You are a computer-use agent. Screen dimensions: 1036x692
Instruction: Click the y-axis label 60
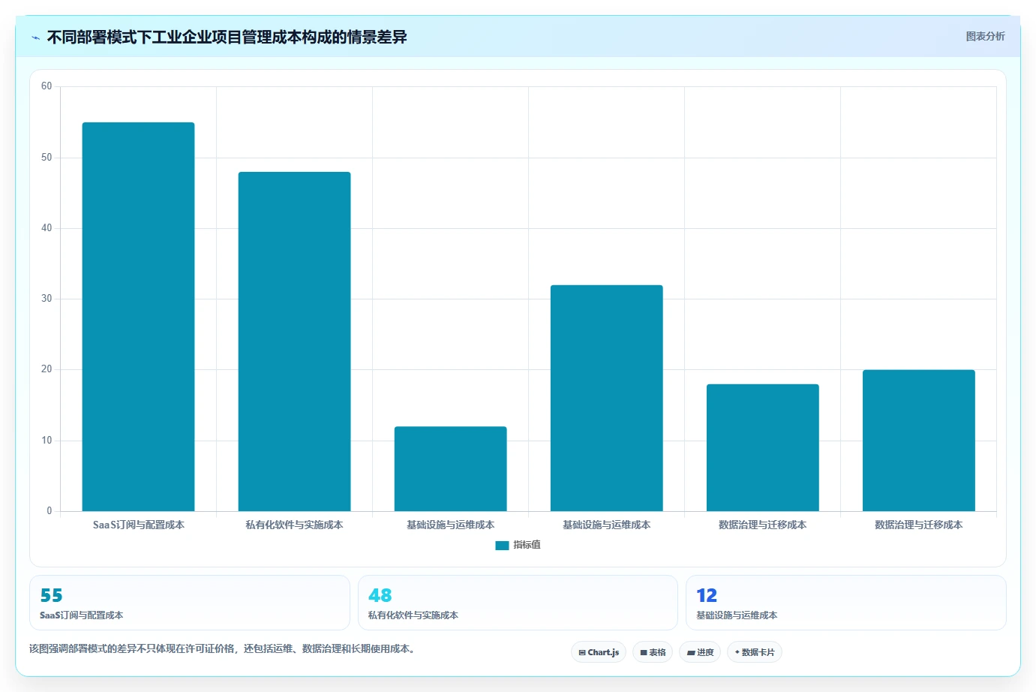pyautogui.click(x=47, y=86)
